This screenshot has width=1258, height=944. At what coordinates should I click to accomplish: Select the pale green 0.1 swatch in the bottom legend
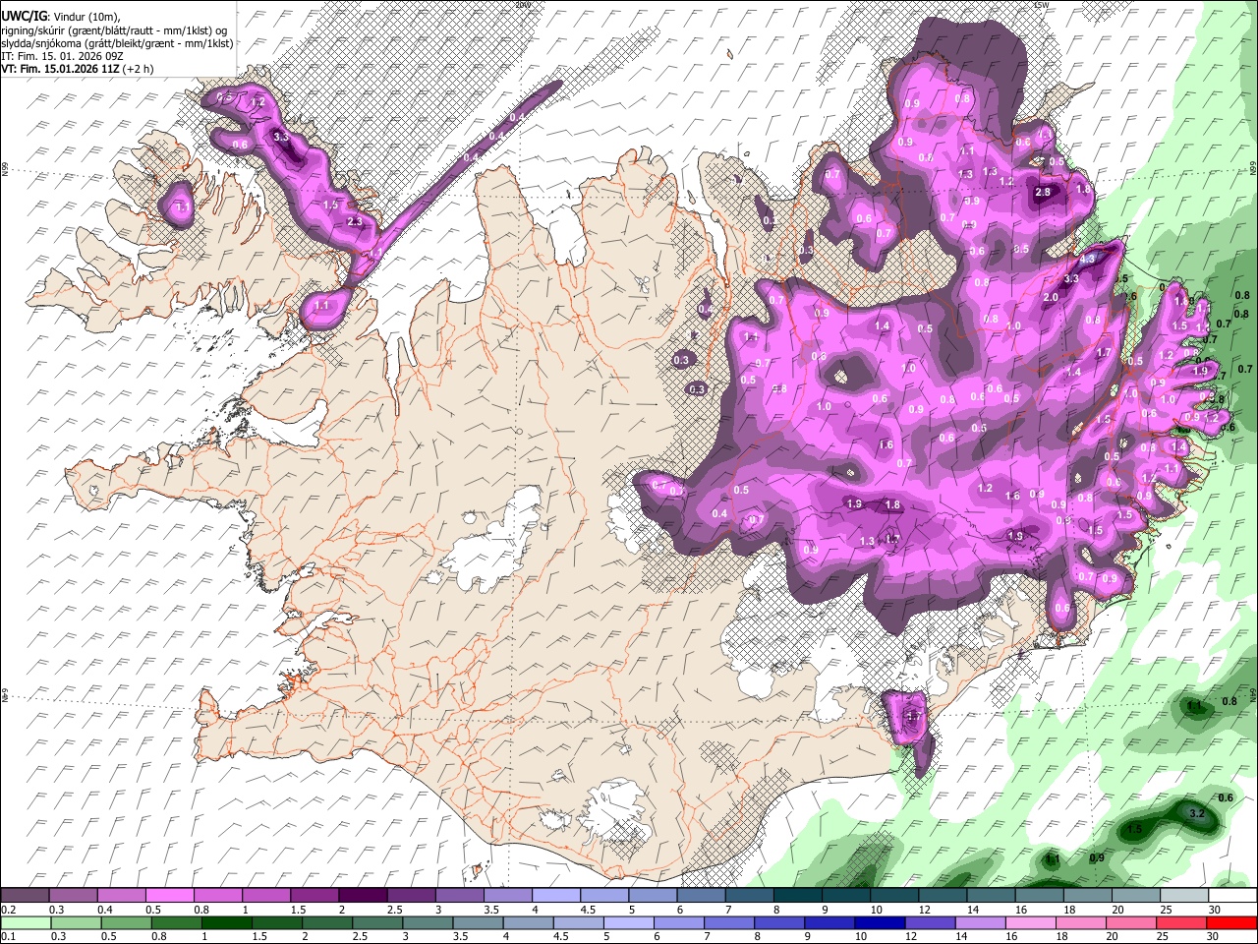[x=25, y=923]
